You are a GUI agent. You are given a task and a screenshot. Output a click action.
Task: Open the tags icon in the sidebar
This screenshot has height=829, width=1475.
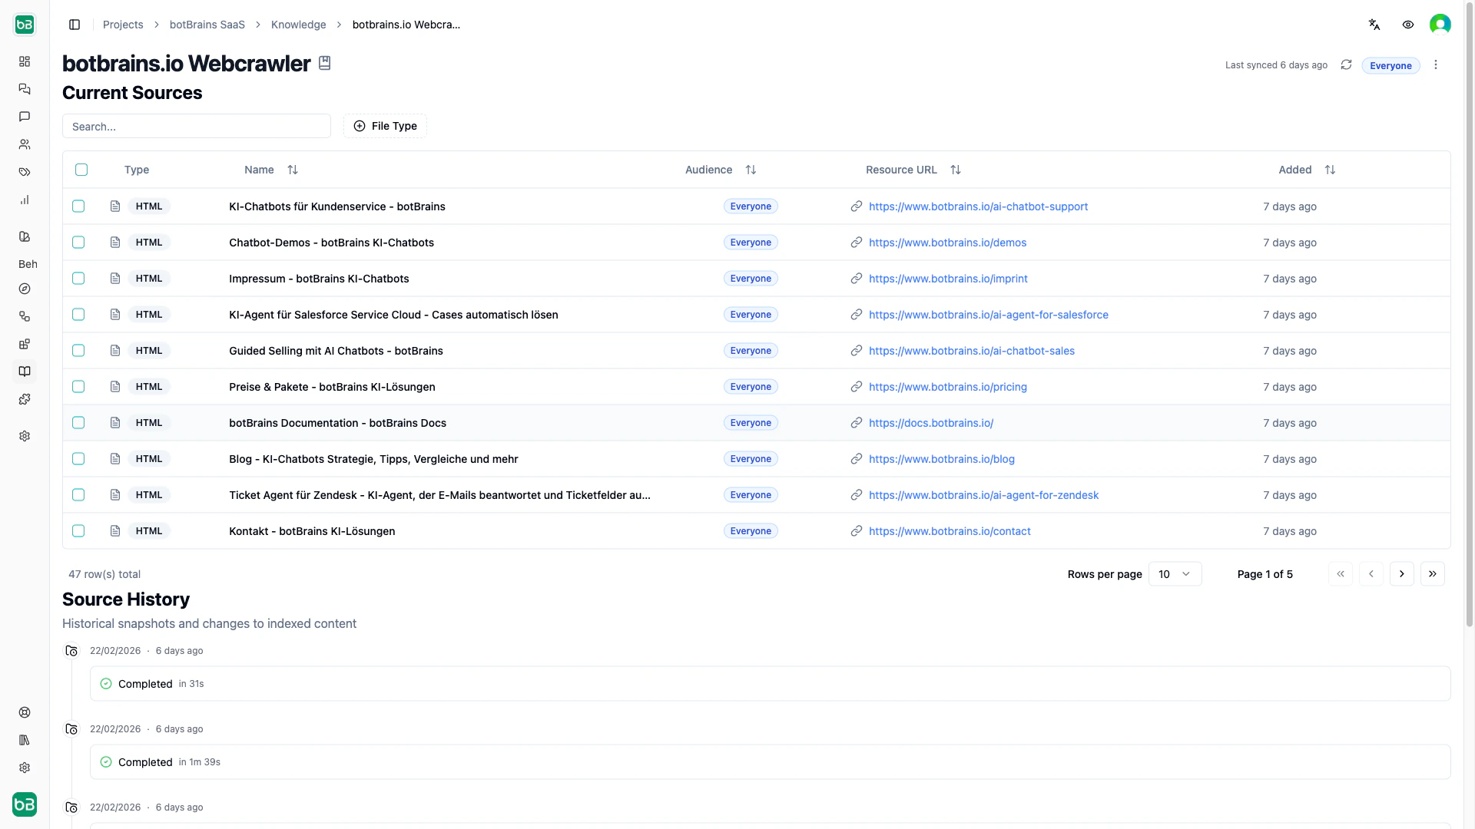click(x=25, y=172)
